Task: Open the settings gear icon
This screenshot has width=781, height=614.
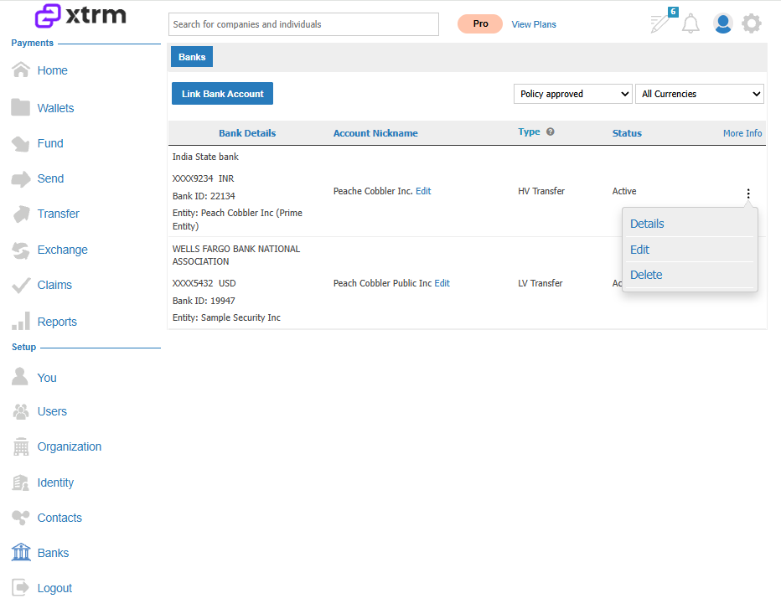Action: click(x=752, y=23)
